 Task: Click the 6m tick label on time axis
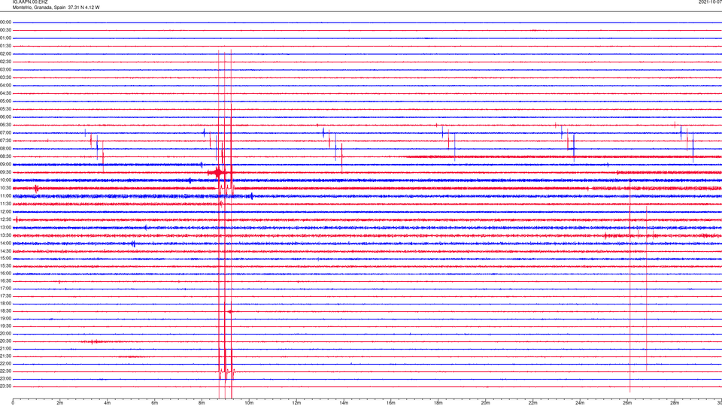coord(155,403)
